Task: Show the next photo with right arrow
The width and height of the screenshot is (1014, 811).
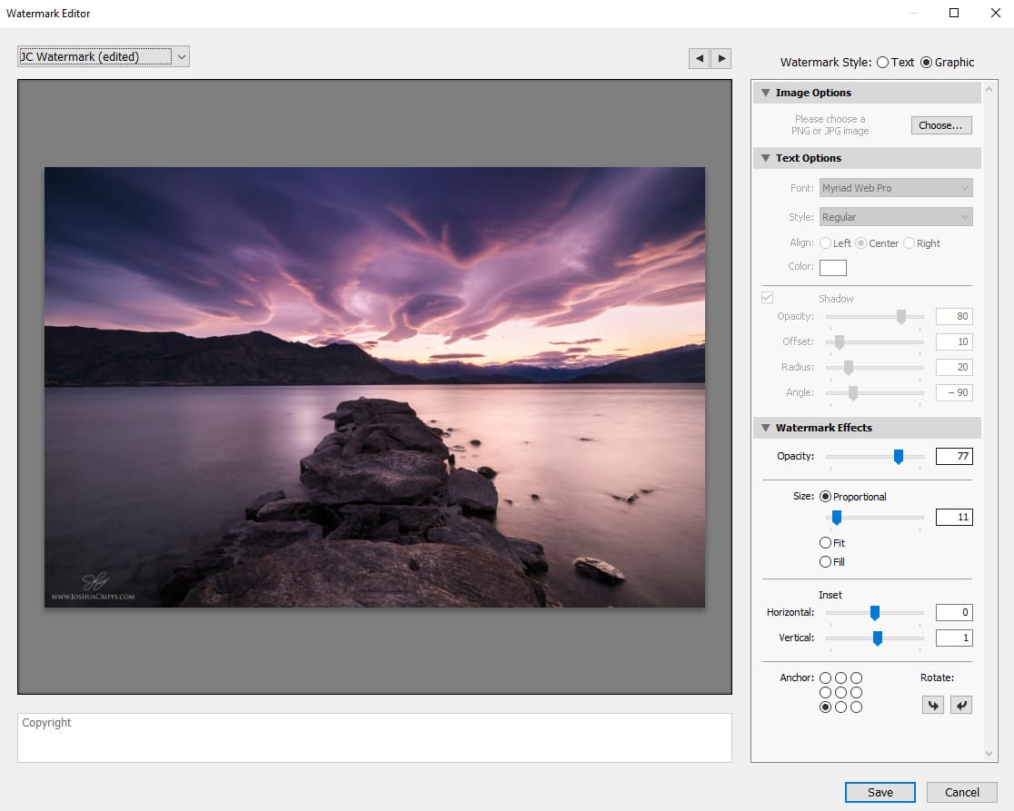Action: 721,58
